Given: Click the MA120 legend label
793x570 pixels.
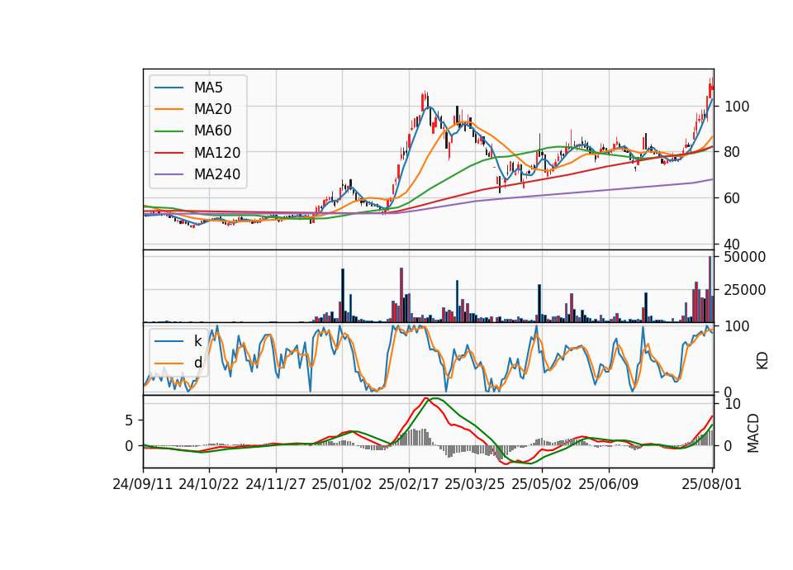Looking at the screenshot, I should coord(217,153).
